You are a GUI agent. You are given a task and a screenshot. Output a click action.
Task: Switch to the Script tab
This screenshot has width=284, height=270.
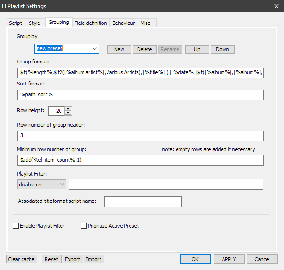15,23
